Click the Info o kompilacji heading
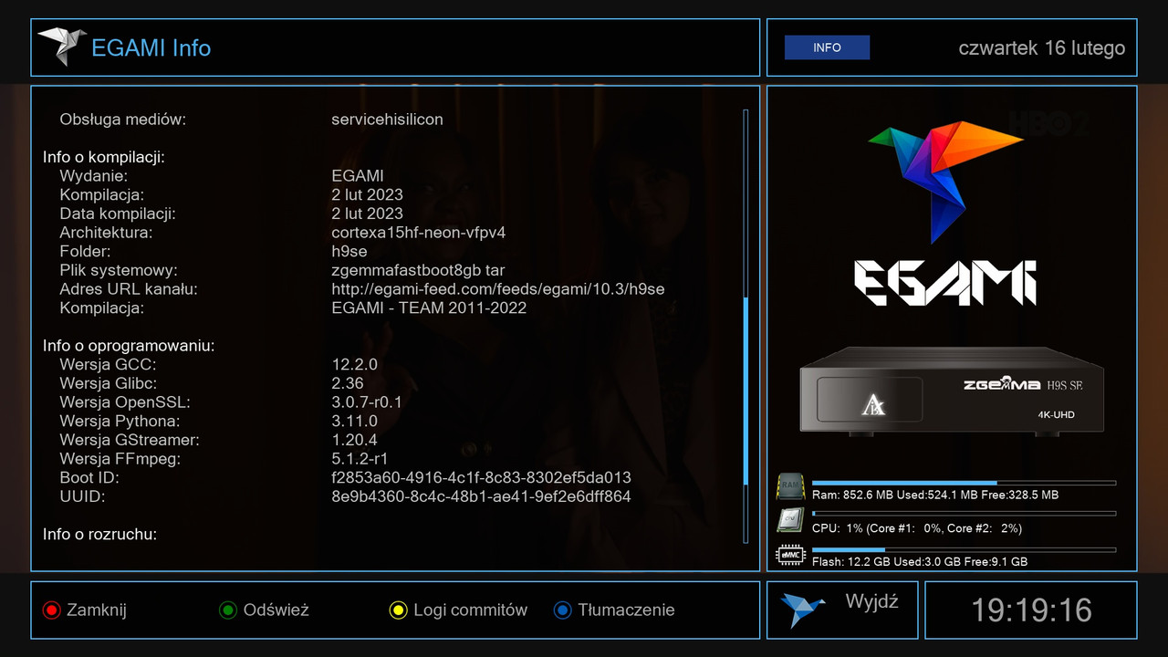The image size is (1168, 657). 103,157
